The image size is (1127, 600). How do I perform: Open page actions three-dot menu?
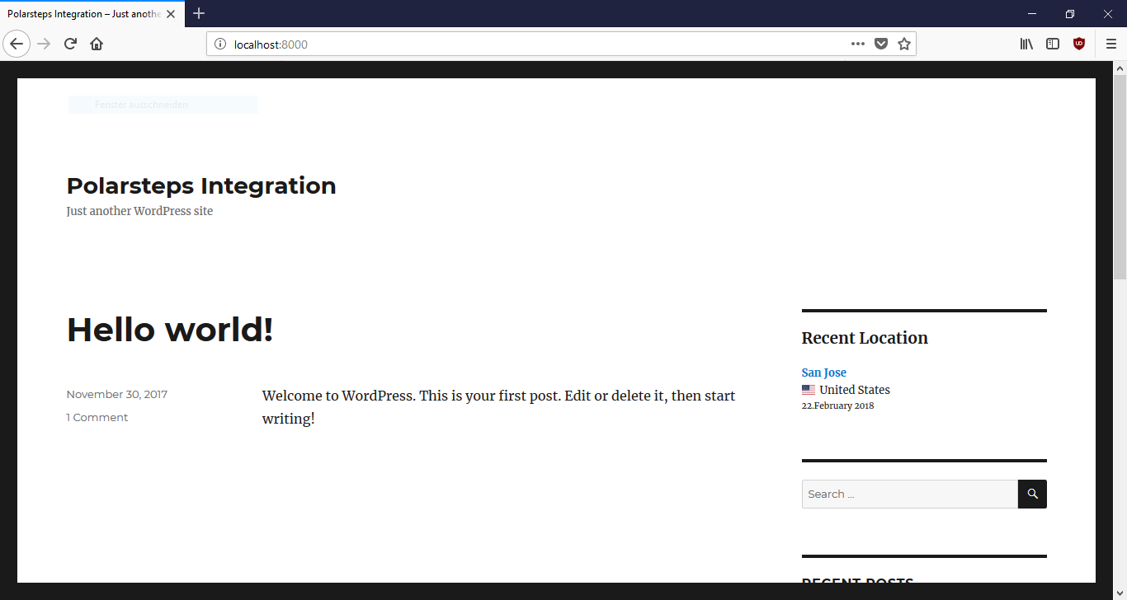(x=858, y=45)
